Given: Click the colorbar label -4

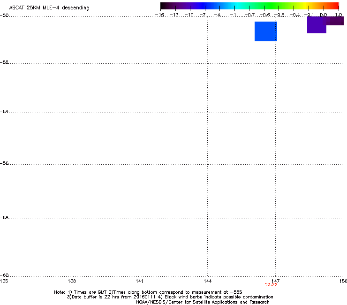Looking at the screenshot, I should [218, 15].
